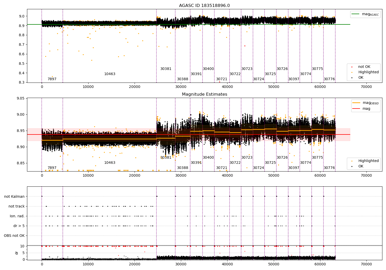Click the "OBS not OK" row label
The image size is (386, 270).
point(14,236)
